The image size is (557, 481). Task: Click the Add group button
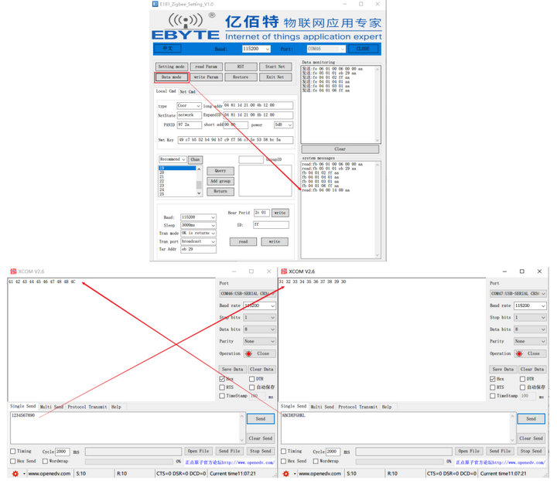220,181
